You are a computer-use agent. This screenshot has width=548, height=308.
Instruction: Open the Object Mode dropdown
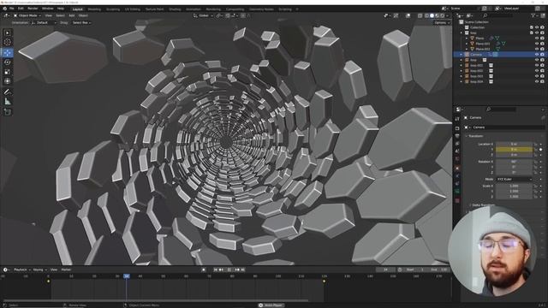[x=27, y=15]
